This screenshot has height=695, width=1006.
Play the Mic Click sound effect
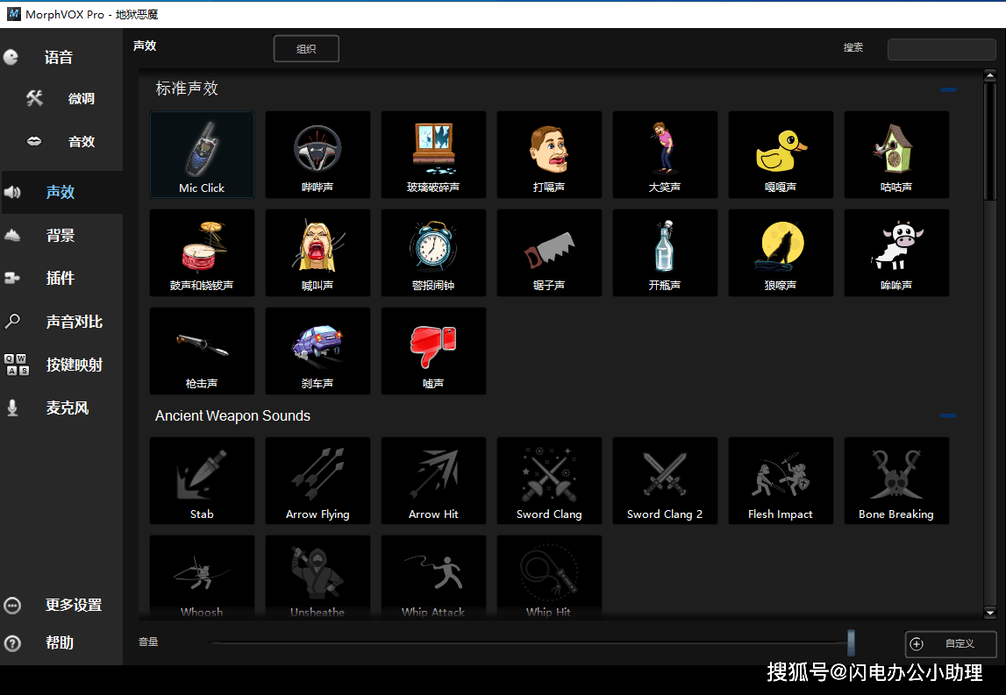pos(202,154)
